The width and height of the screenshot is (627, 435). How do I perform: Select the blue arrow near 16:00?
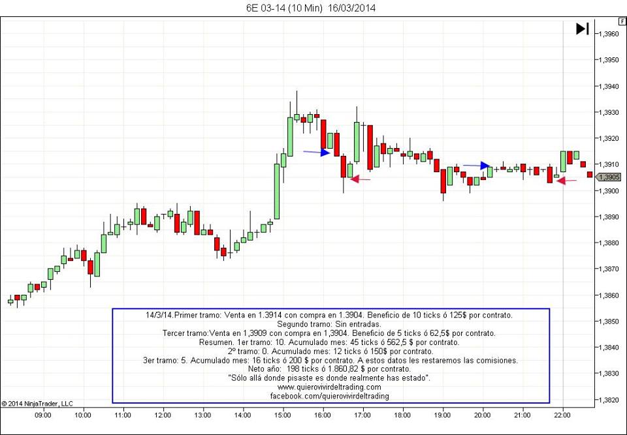pos(317,153)
